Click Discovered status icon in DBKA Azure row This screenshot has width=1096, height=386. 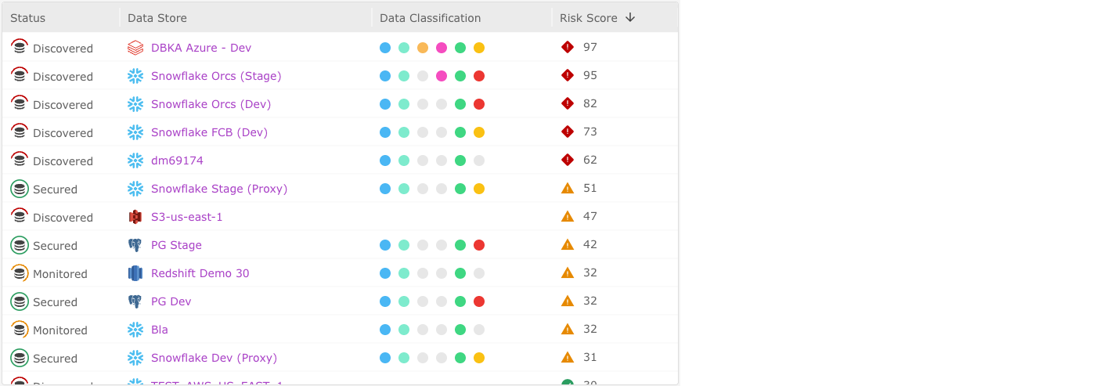click(x=20, y=48)
